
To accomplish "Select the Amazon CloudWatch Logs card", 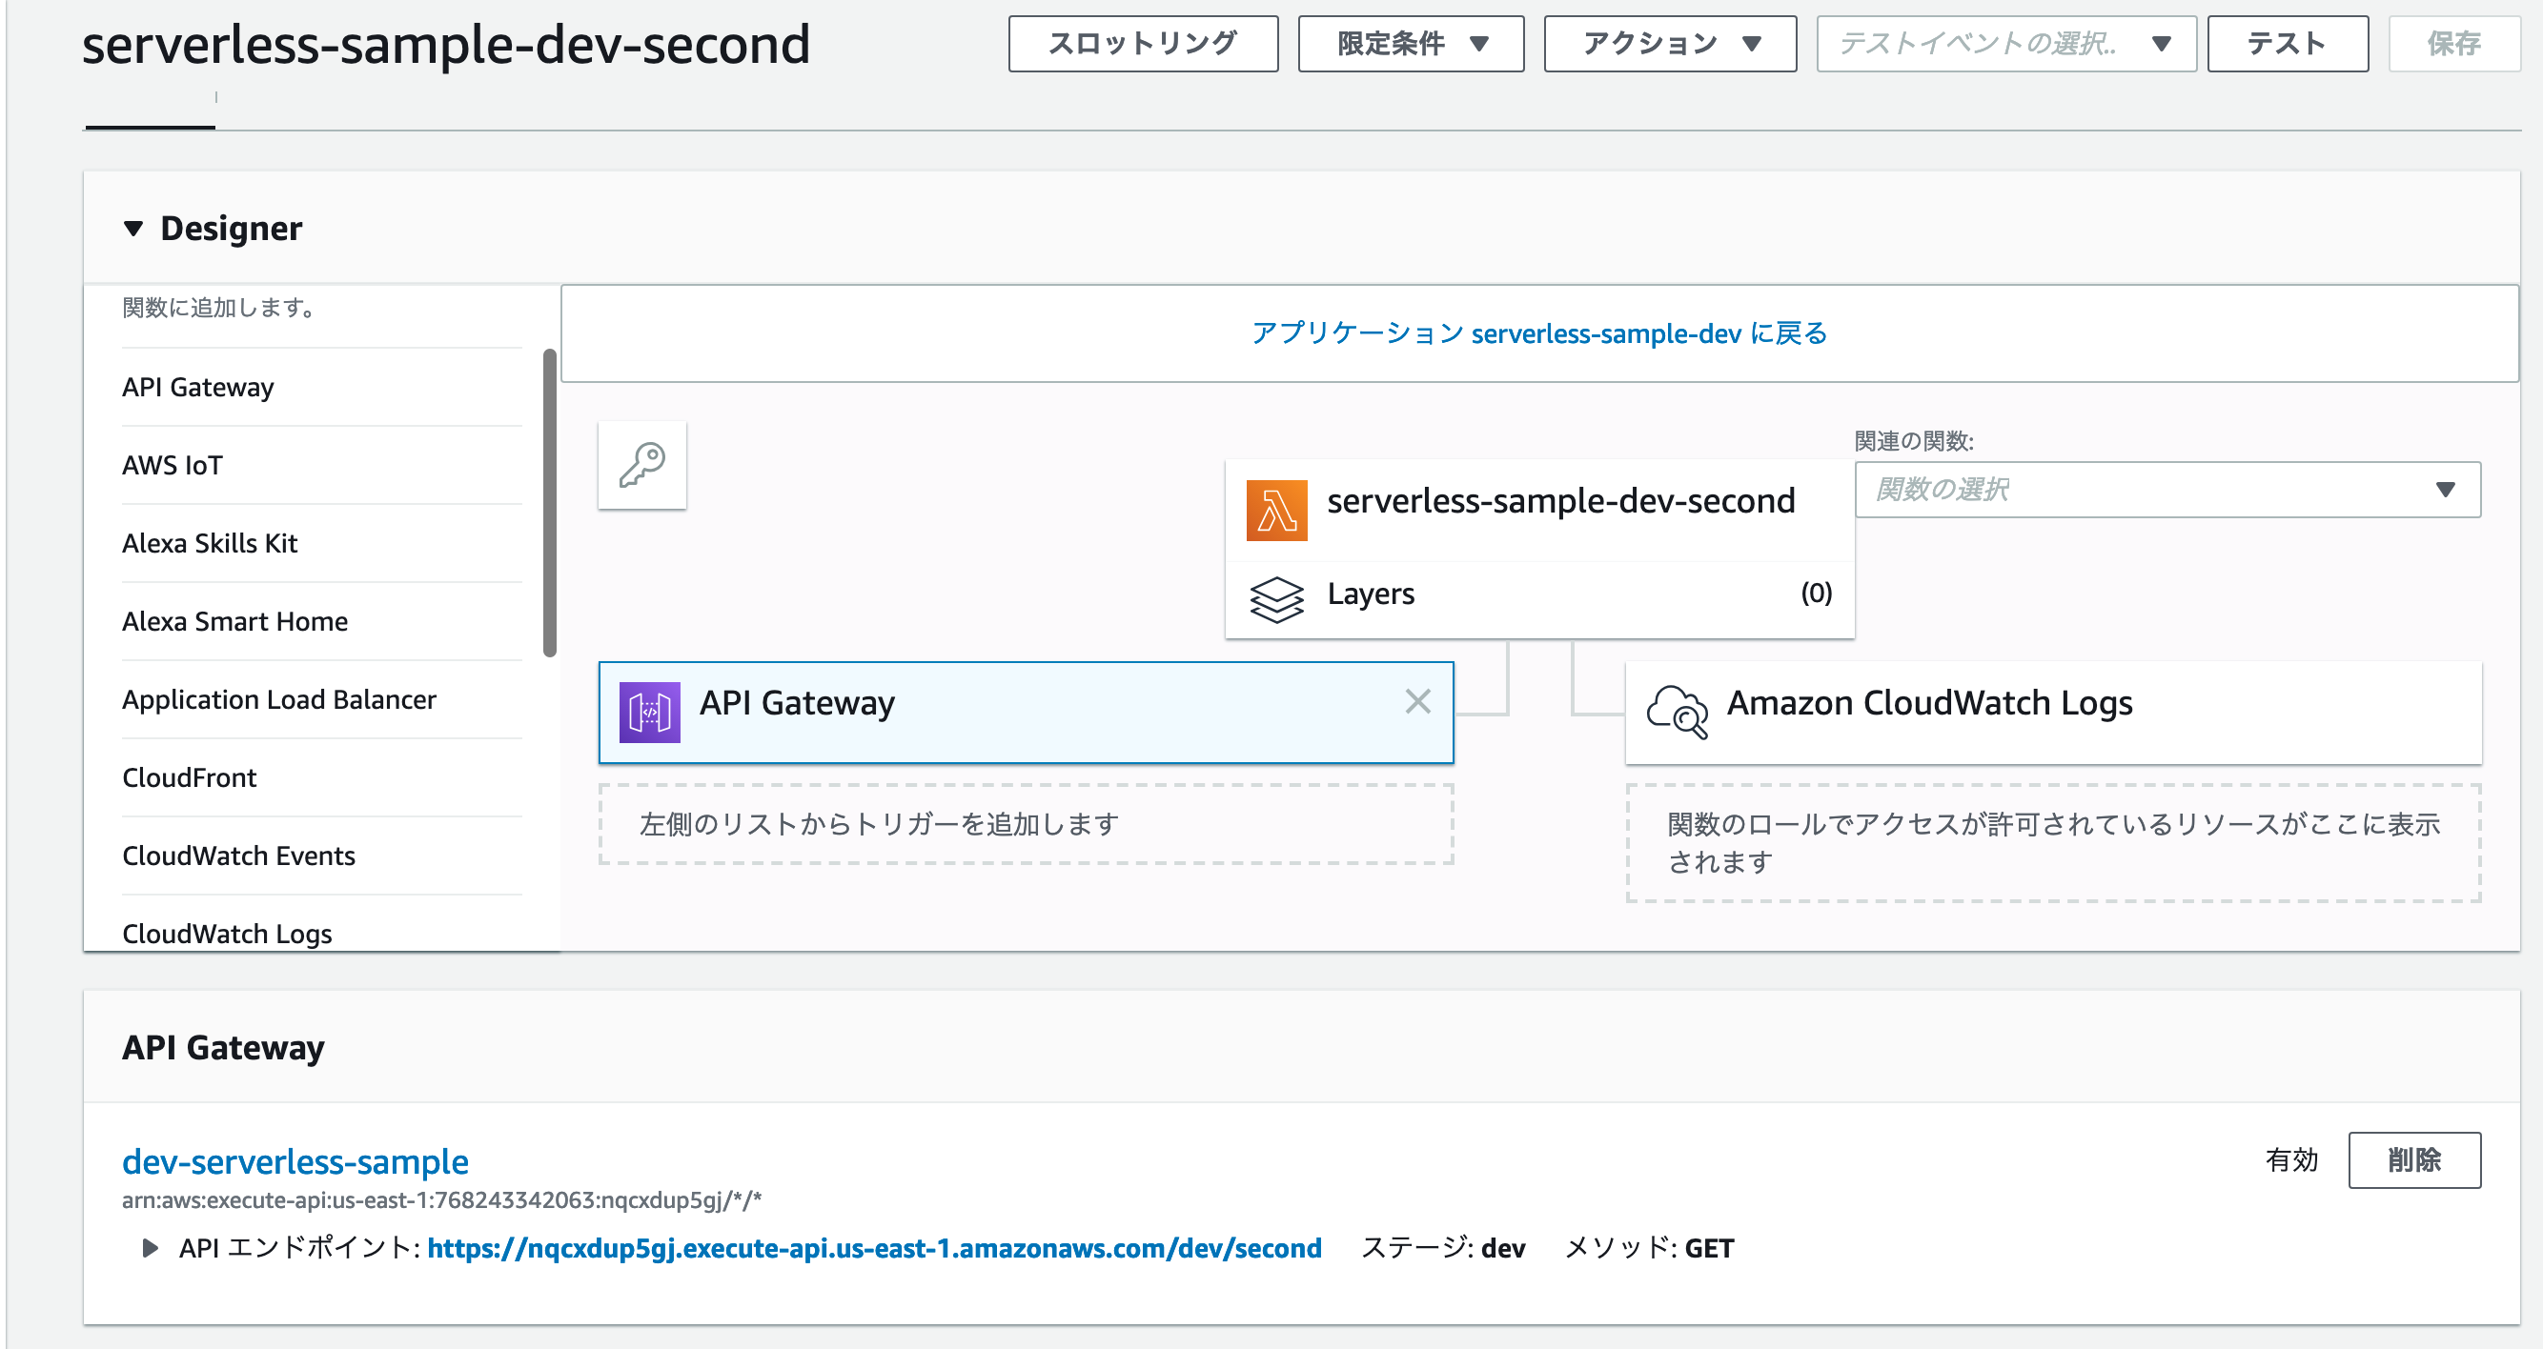I will (x=2052, y=712).
